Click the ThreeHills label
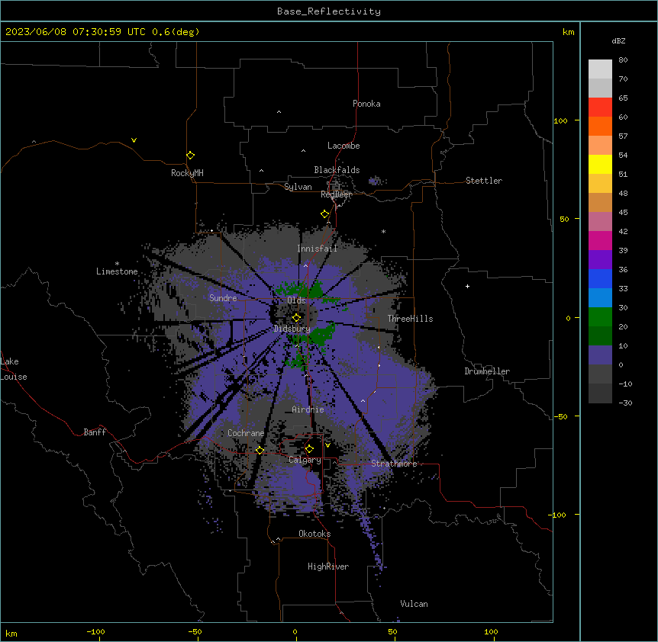 411,319
